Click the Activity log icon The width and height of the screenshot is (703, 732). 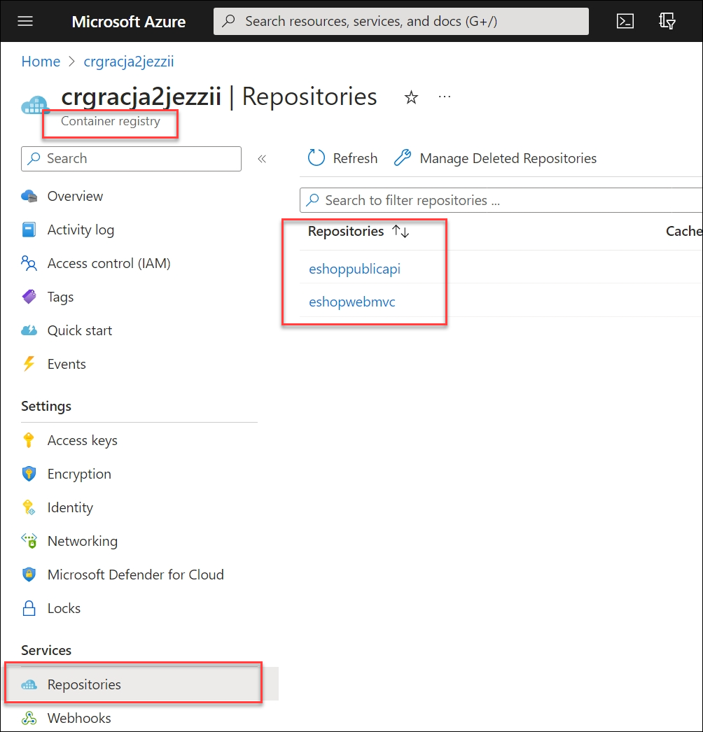[29, 230]
